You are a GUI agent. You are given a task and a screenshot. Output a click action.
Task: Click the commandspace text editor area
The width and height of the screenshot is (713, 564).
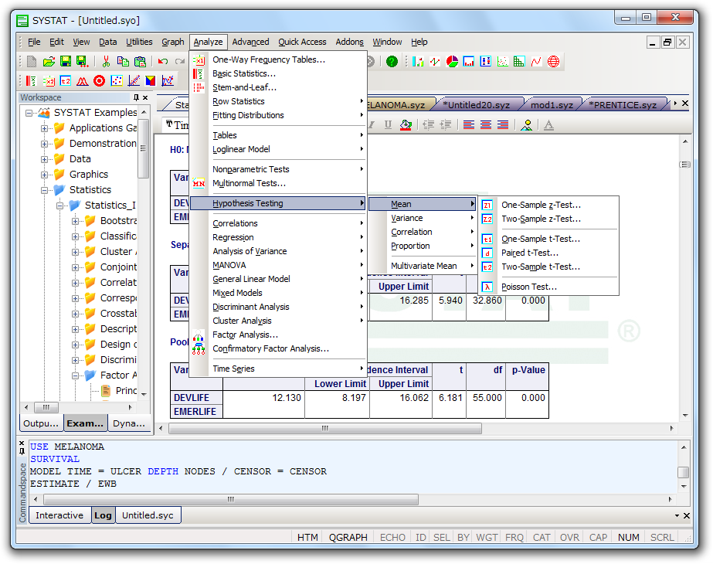(353, 466)
